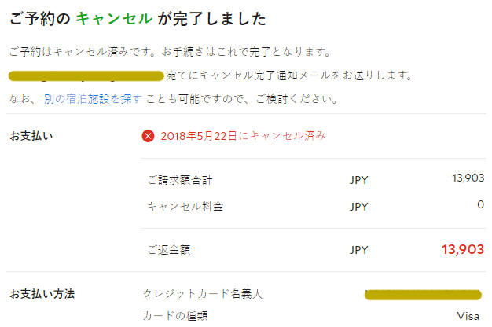Click JPY currency beside ご請求額合計
Screen dimensions: 492x327
(x=359, y=180)
